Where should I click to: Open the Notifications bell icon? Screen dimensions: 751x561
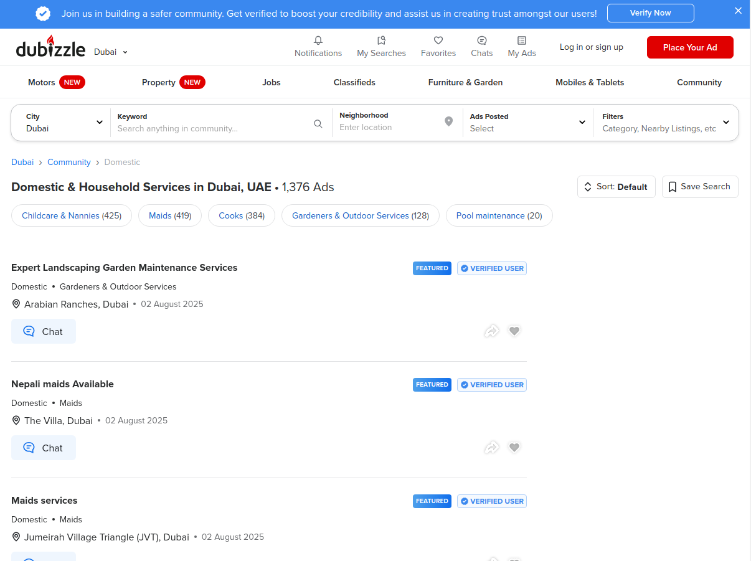318,40
